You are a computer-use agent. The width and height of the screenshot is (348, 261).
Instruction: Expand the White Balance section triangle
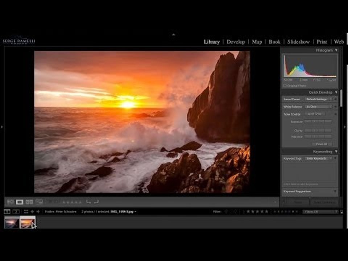coord(335,107)
